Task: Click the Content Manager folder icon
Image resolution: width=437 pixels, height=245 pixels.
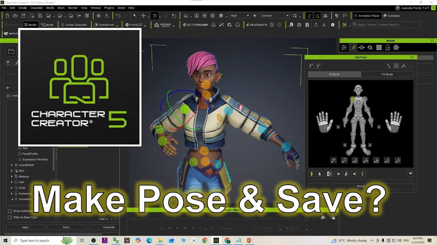Action: tap(11, 51)
